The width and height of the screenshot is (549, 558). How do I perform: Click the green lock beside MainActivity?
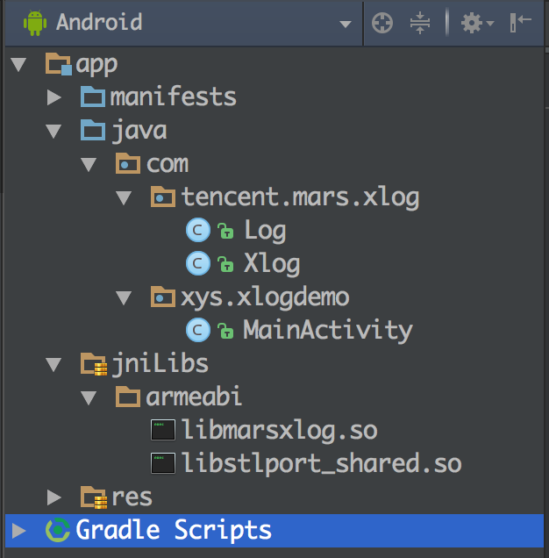click(225, 331)
